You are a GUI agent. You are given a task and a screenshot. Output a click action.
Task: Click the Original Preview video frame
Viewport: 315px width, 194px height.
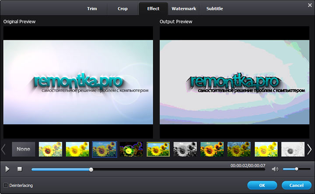tap(78, 82)
